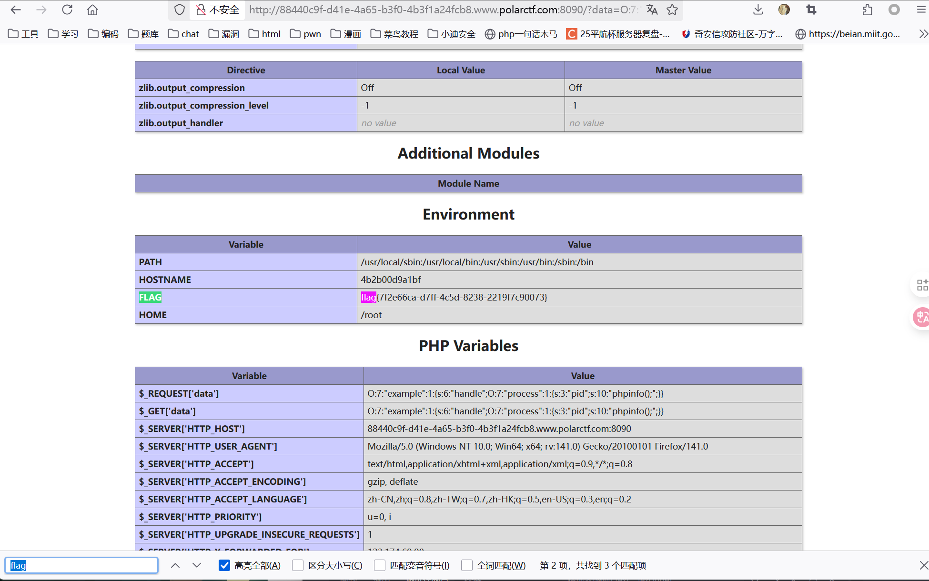The height and width of the screenshot is (581, 929).
Task: Enable the 区分大小写 match case checkbox
Action: (x=298, y=565)
